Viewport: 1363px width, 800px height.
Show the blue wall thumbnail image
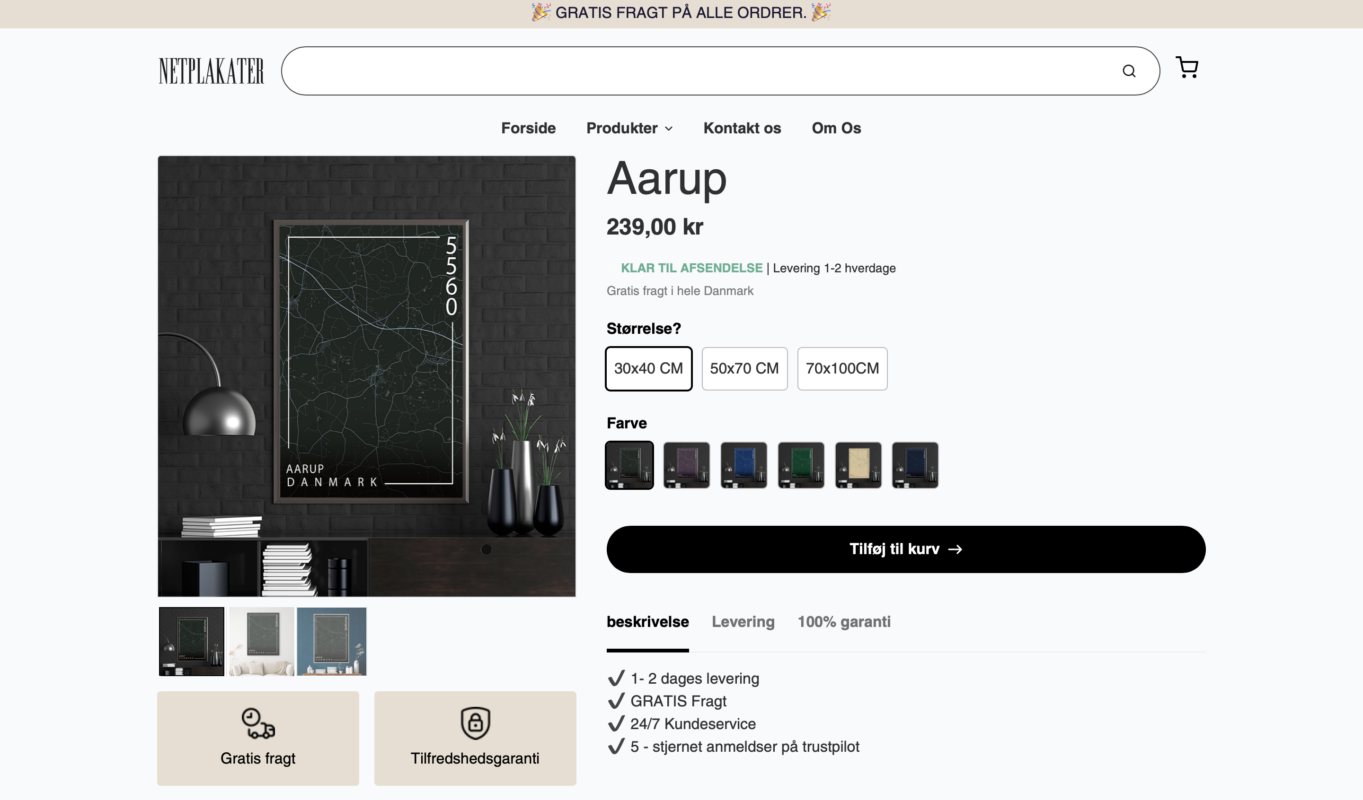coord(332,642)
